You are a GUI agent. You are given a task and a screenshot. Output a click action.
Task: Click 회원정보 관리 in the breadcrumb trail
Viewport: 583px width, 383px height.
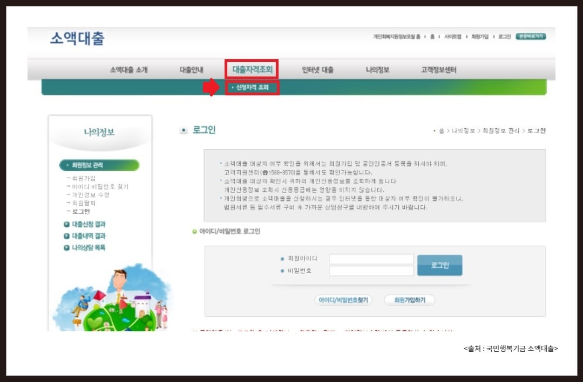[x=500, y=131]
